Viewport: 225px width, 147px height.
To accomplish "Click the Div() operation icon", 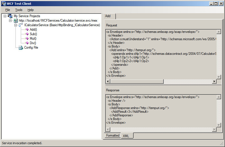I will pyautogui.click(x=27, y=43).
